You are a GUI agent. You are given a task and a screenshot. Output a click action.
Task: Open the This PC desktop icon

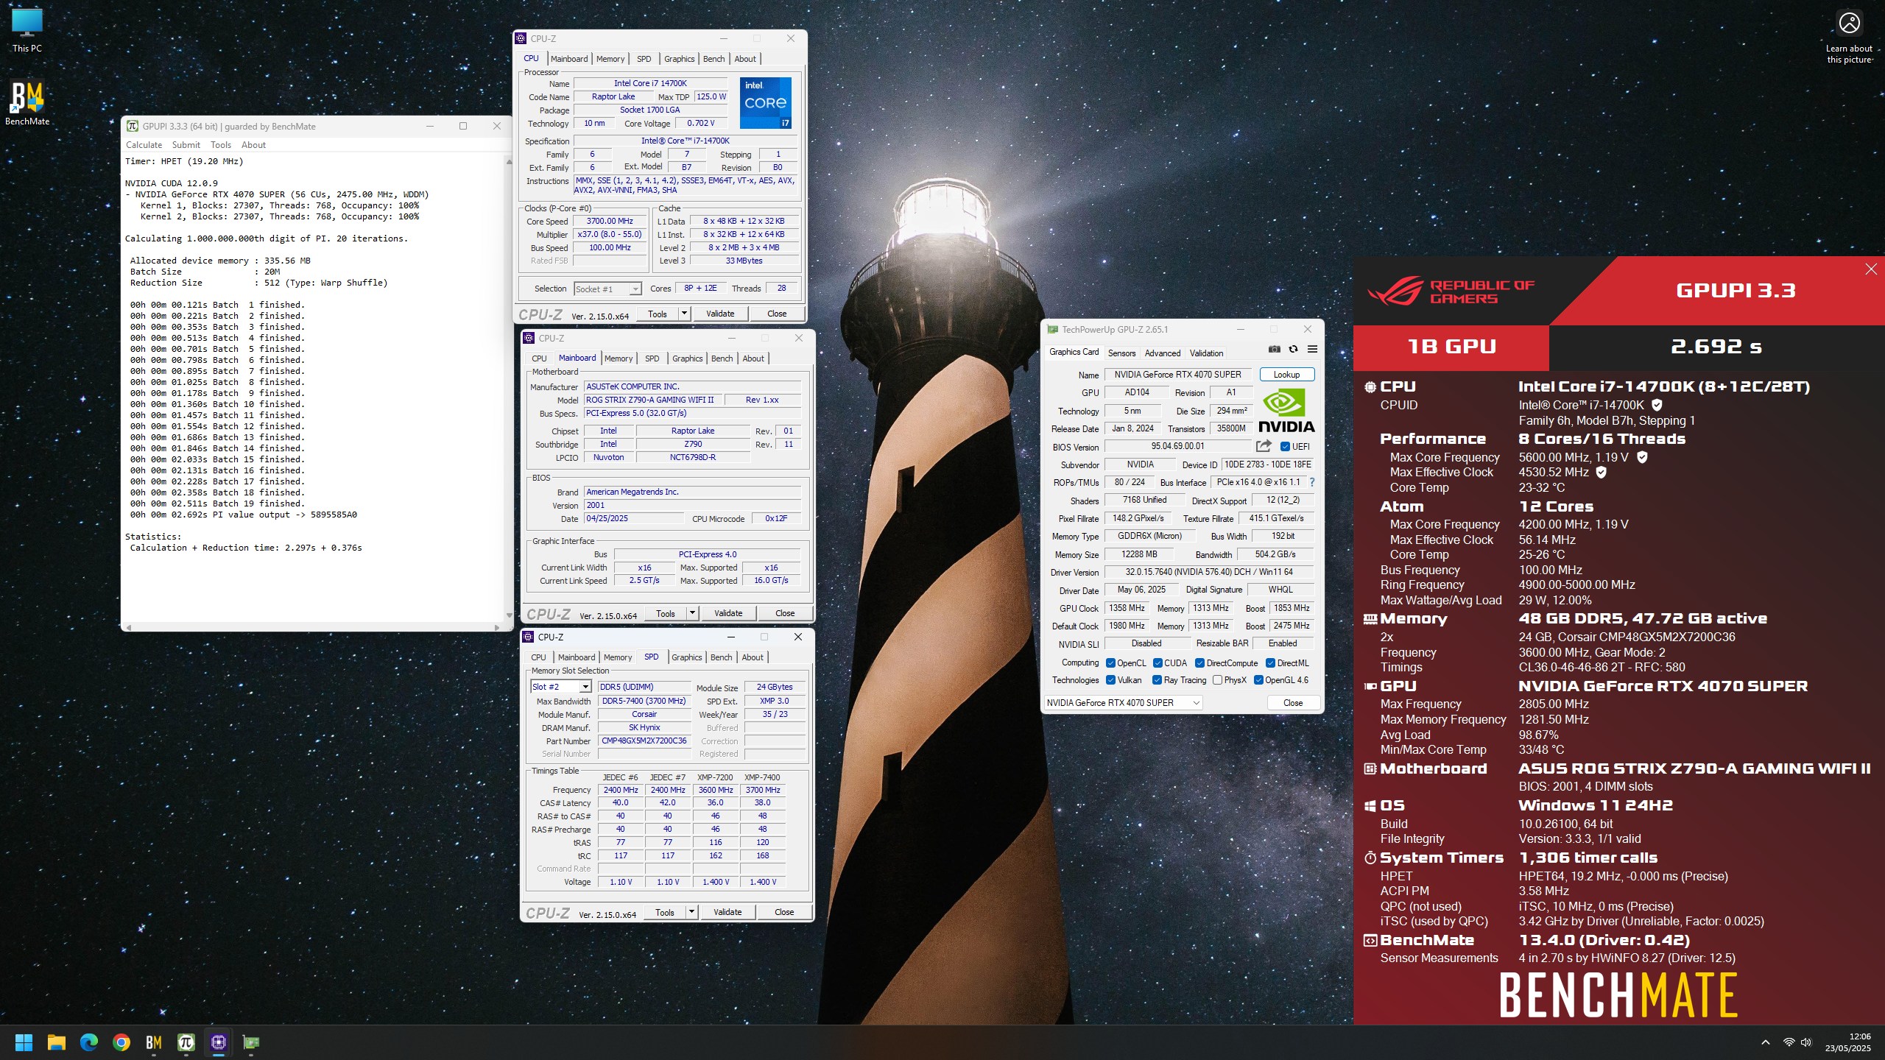pos(27,31)
